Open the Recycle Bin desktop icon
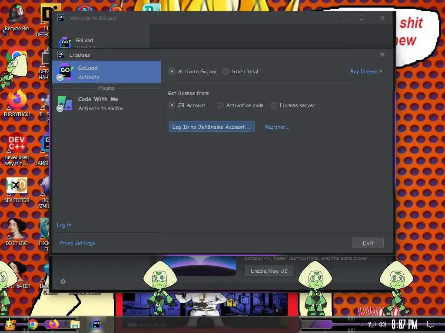This screenshot has height=333, width=445. point(17,17)
